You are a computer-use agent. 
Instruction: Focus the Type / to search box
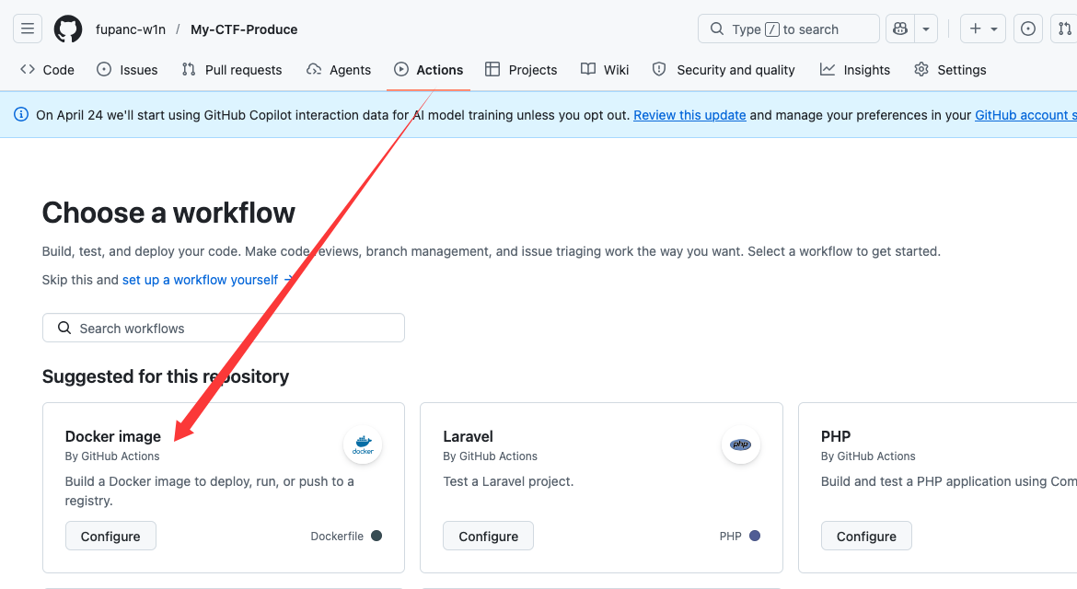pos(789,29)
